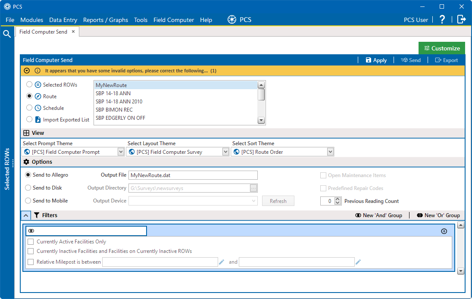
Task: Click the PCS logo in the menu bar
Action: [x=232, y=19]
